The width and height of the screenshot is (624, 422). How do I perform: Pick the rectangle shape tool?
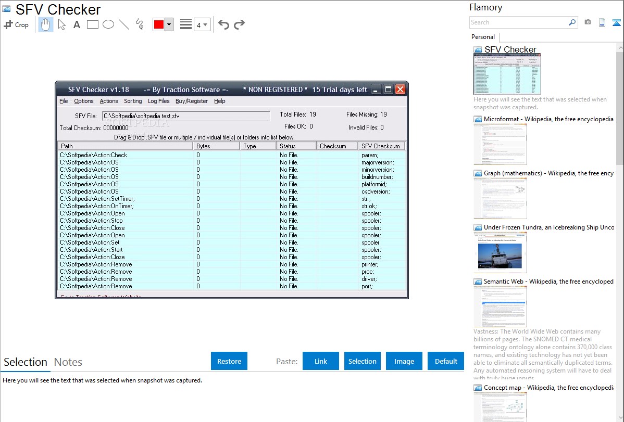pyautogui.click(x=92, y=24)
